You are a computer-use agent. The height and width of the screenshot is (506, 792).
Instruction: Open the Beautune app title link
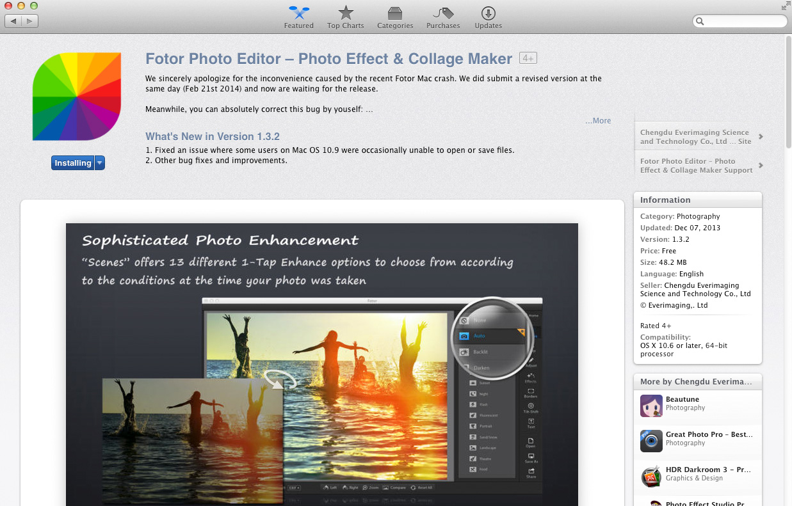tap(683, 399)
